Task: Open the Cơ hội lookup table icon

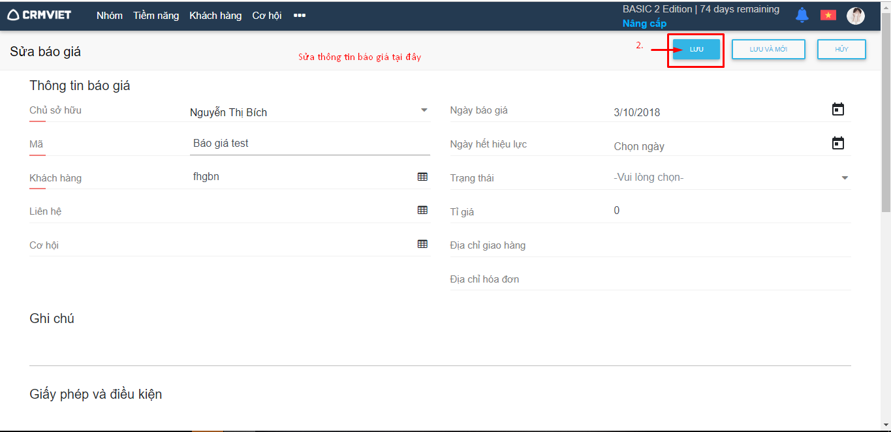Action: click(422, 244)
